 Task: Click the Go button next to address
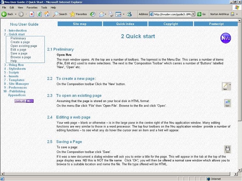point(202,14)
